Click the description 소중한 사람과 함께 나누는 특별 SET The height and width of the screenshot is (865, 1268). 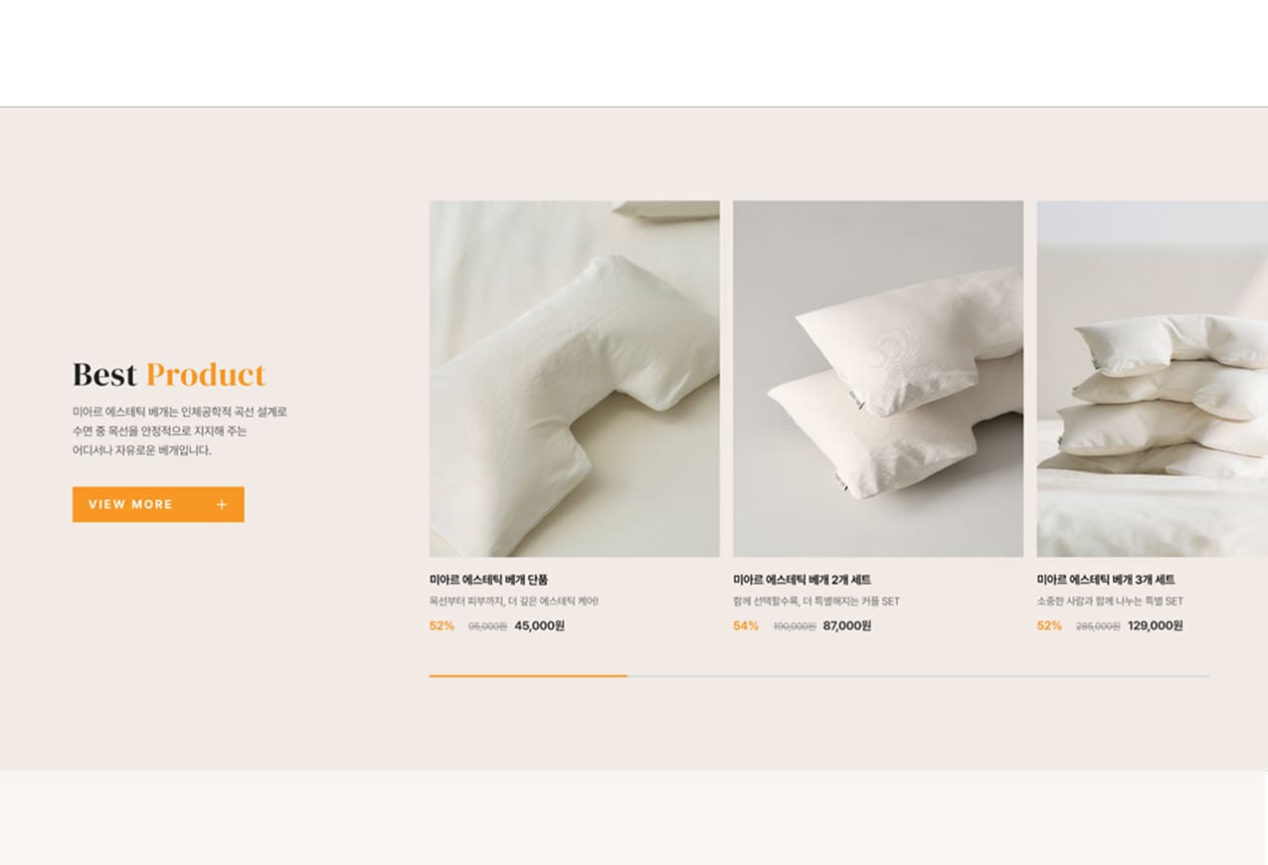pos(1110,602)
